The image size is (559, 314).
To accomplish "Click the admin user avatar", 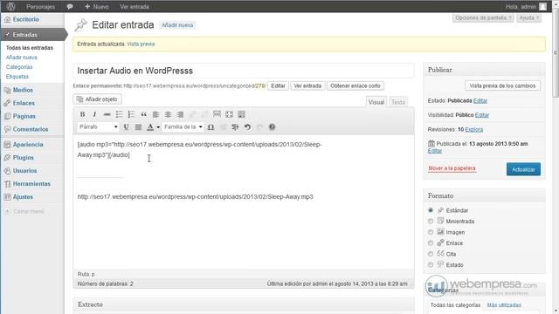I will click(542, 6).
